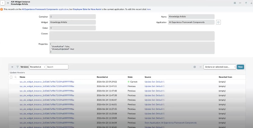This screenshot has width=253, height=128.
Task: Open the Versions list hamburger menu
Action: (x=12, y=67)
